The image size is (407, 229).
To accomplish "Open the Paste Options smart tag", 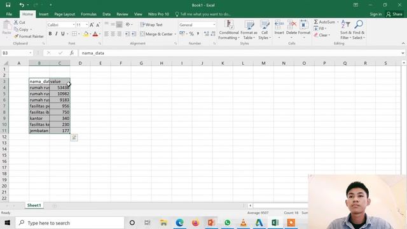I will [x=74, y=137].
